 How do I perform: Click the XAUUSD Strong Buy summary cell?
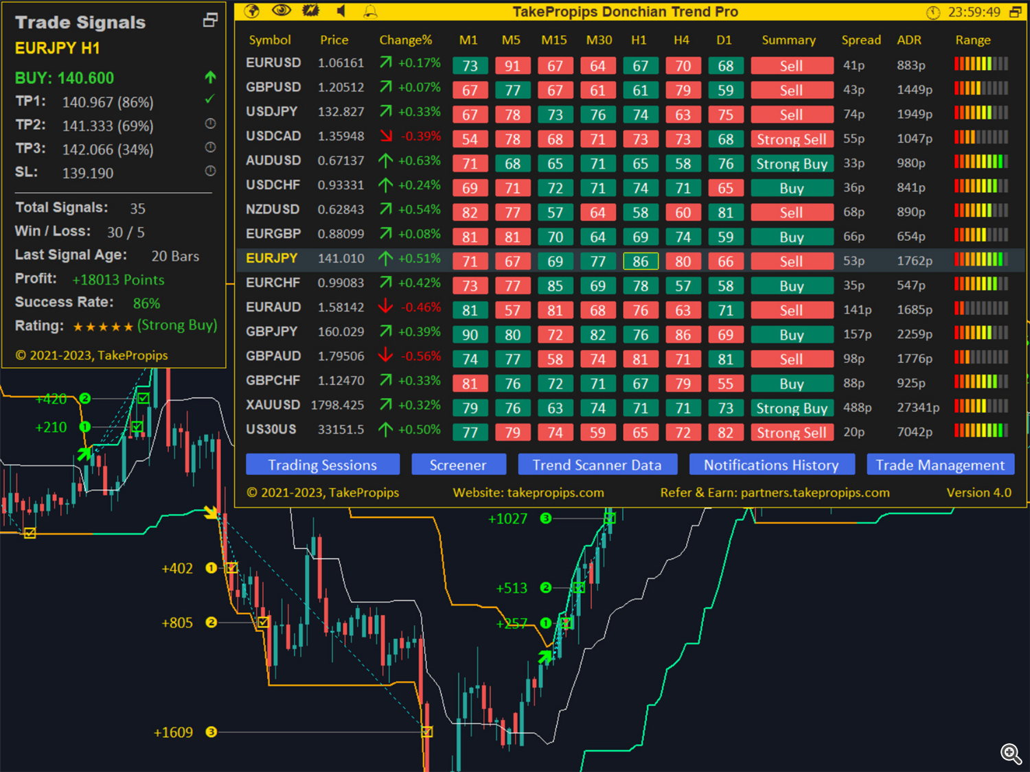tap(792, 408)
